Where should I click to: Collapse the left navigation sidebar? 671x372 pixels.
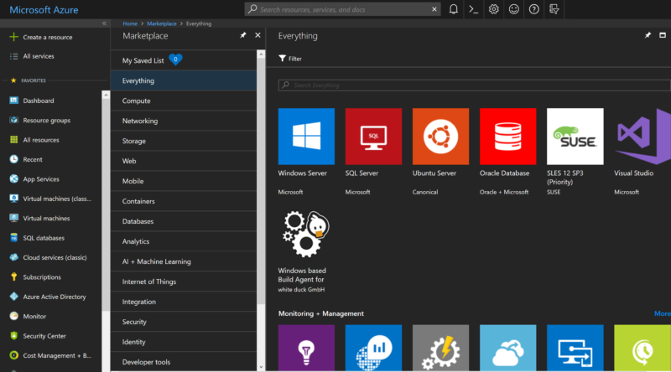click(104, 23)
